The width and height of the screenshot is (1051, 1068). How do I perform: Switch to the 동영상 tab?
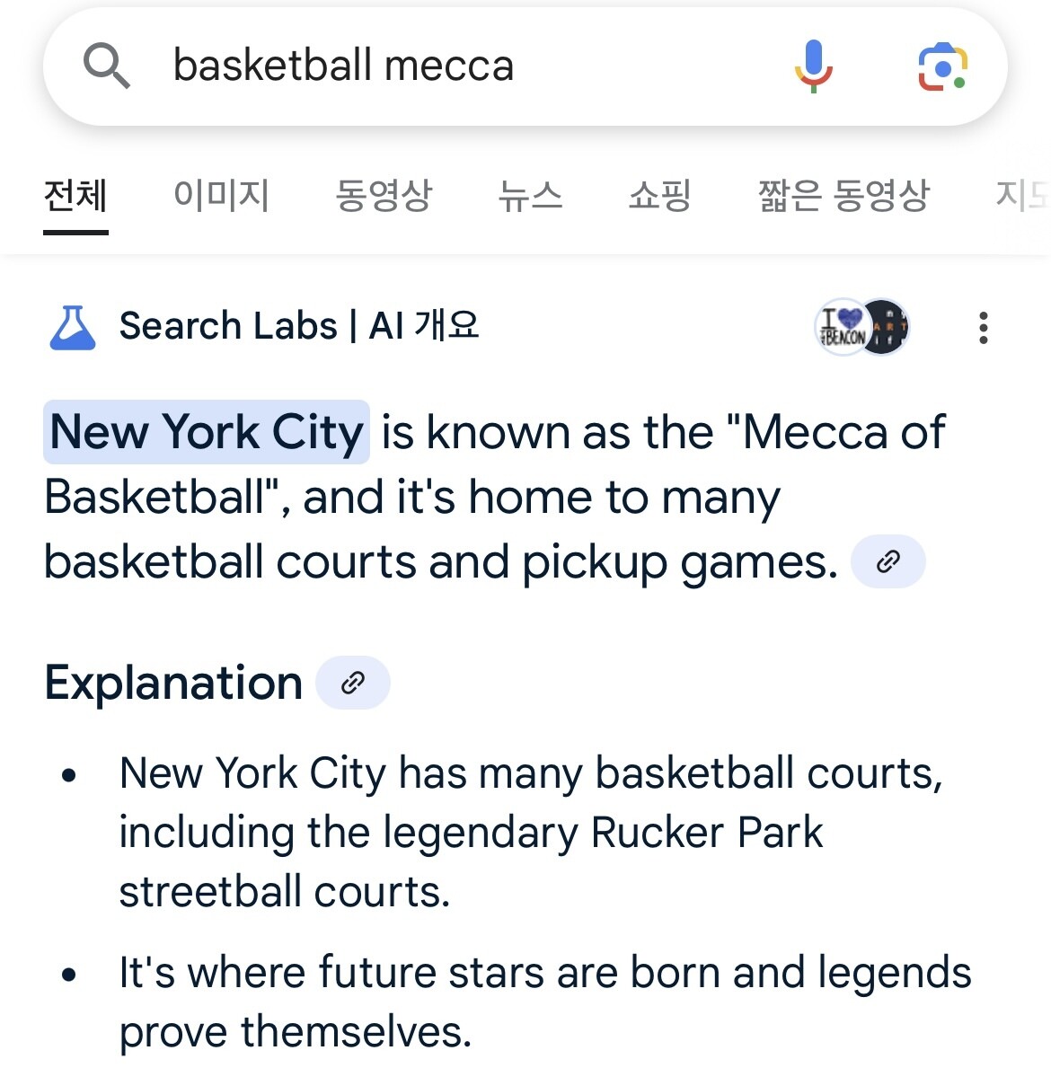(384, 196)
